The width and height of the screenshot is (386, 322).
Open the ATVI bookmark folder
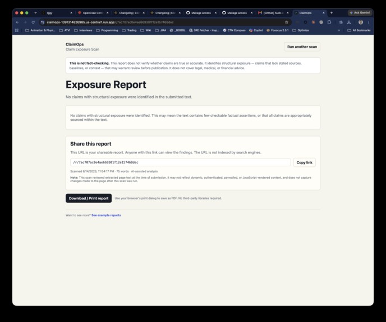(65, 30)
